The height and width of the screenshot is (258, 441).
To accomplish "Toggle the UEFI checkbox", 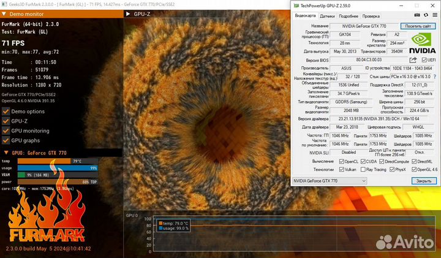I will 424,60.
